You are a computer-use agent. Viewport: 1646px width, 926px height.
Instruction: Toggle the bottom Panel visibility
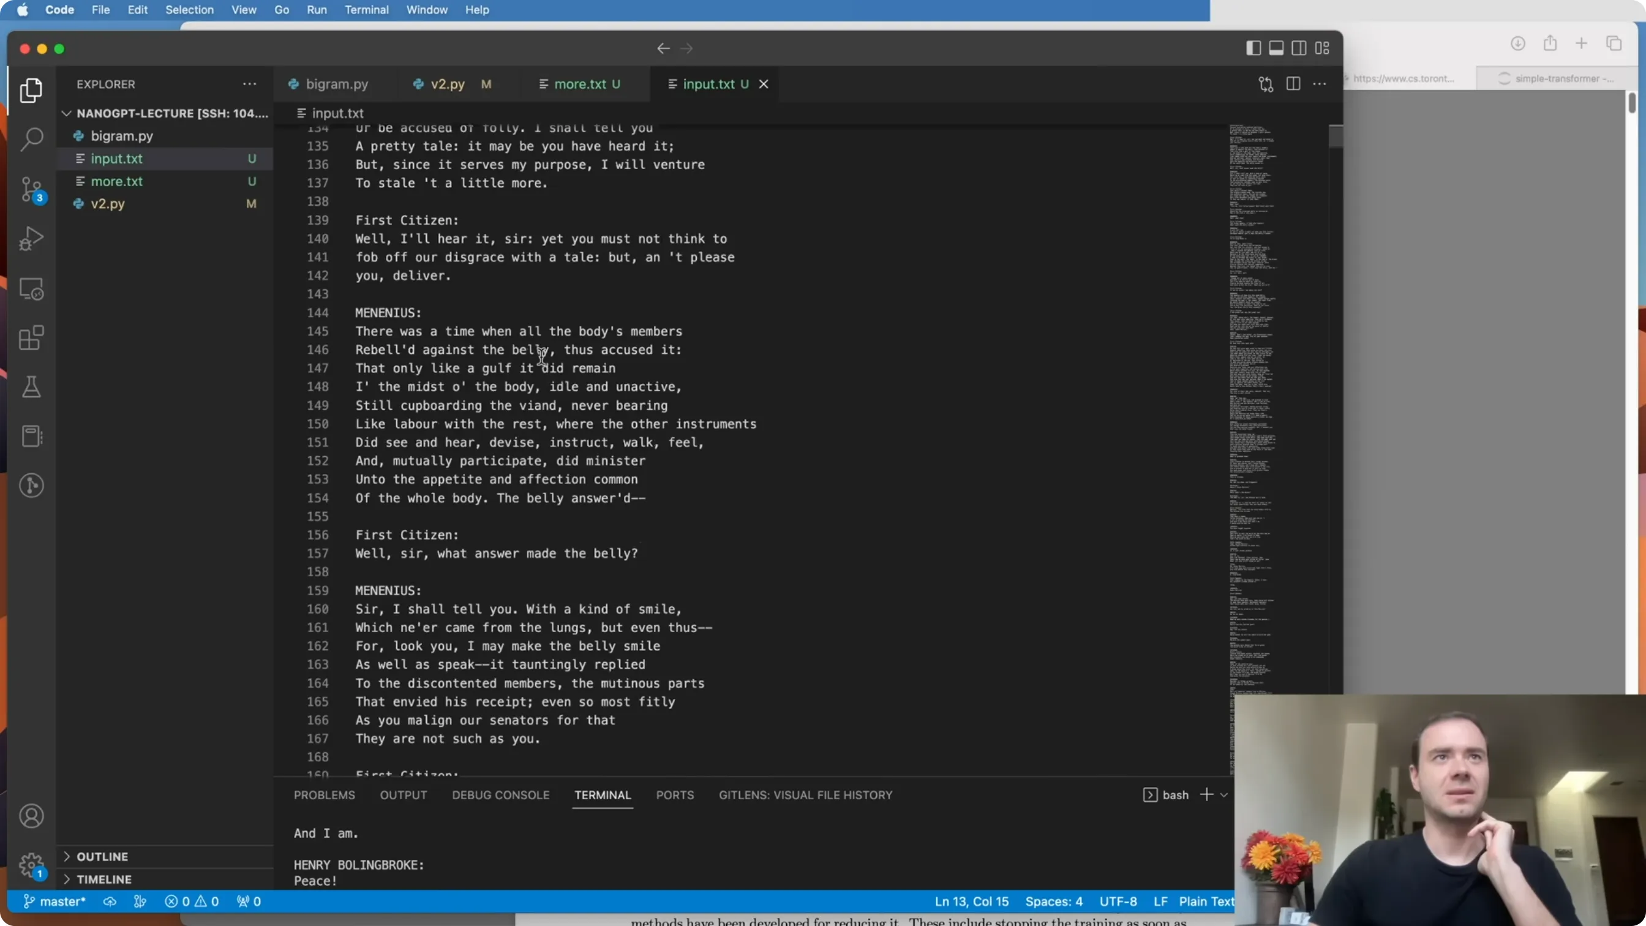[1276, 48]
